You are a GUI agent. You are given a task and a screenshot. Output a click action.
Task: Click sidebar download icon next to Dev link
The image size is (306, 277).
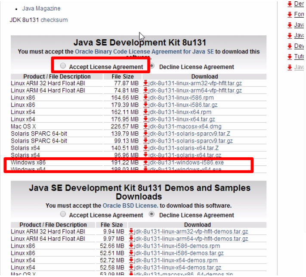coord(290,46)
